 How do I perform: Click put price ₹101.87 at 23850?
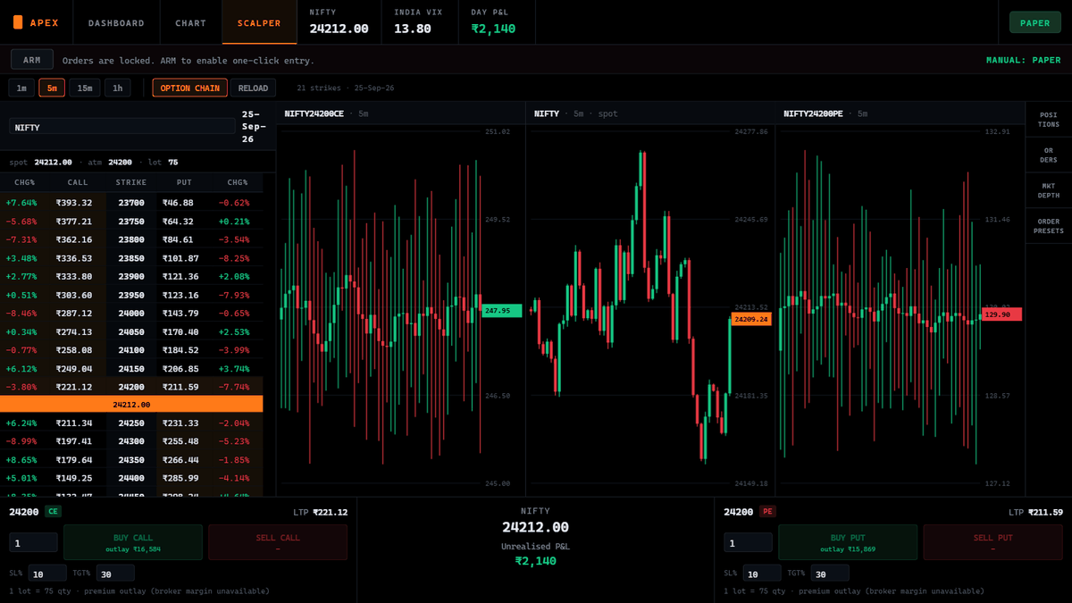180,258
